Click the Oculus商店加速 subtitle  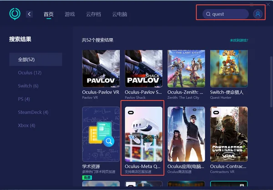(180, 172)
